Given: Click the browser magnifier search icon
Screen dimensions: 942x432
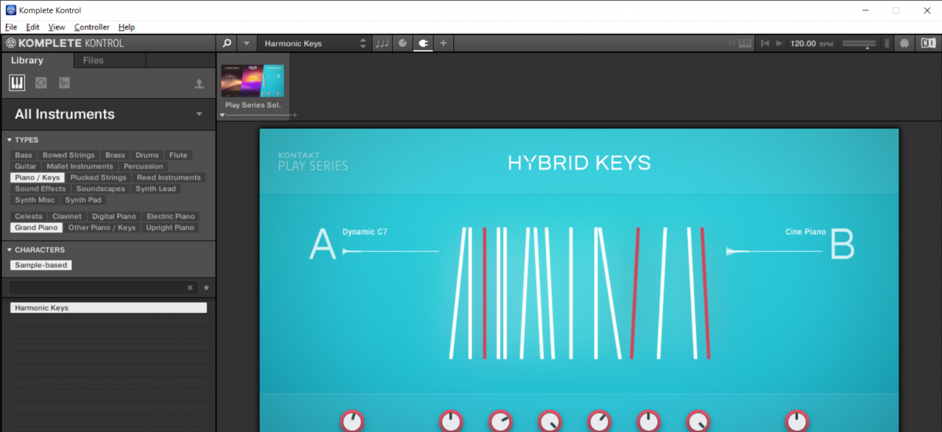Looking at the screenshot, I should pos(227,43).
